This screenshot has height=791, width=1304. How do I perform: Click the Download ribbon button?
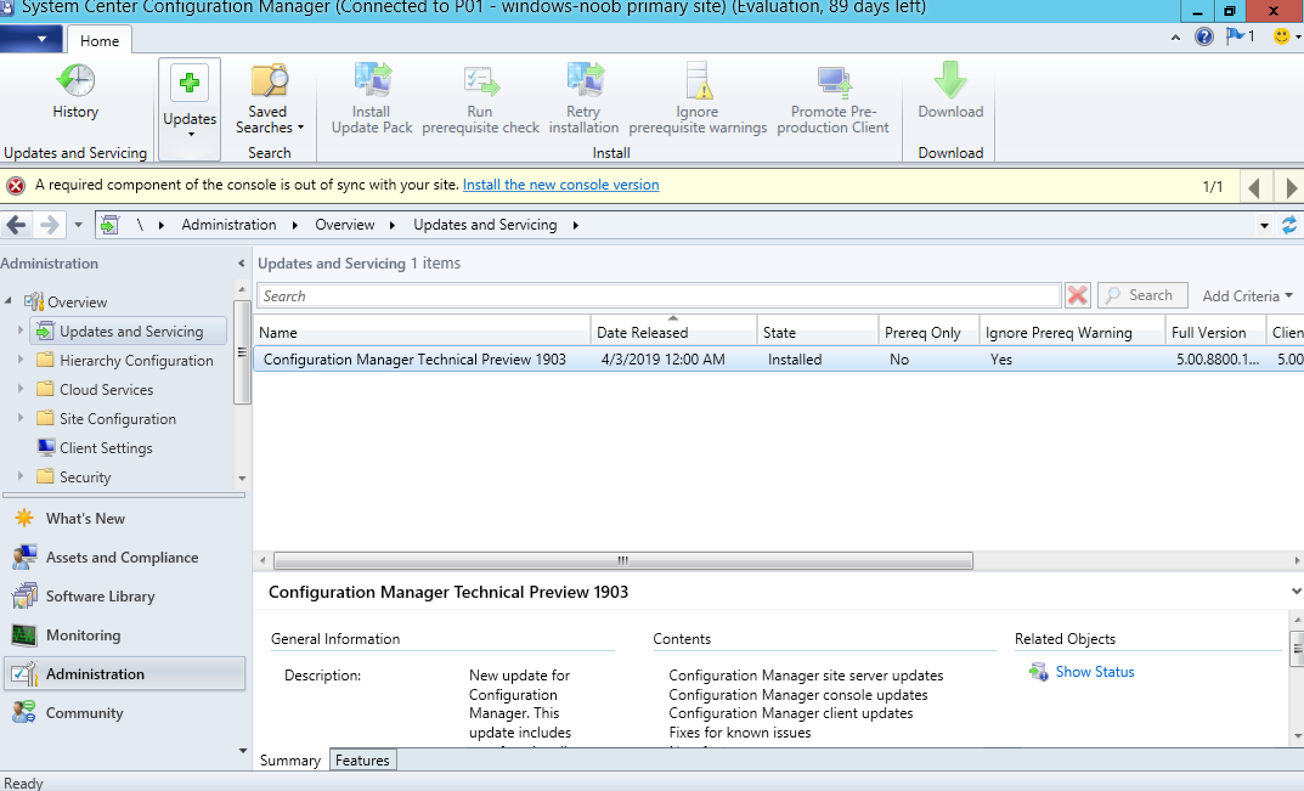(950, 91)
